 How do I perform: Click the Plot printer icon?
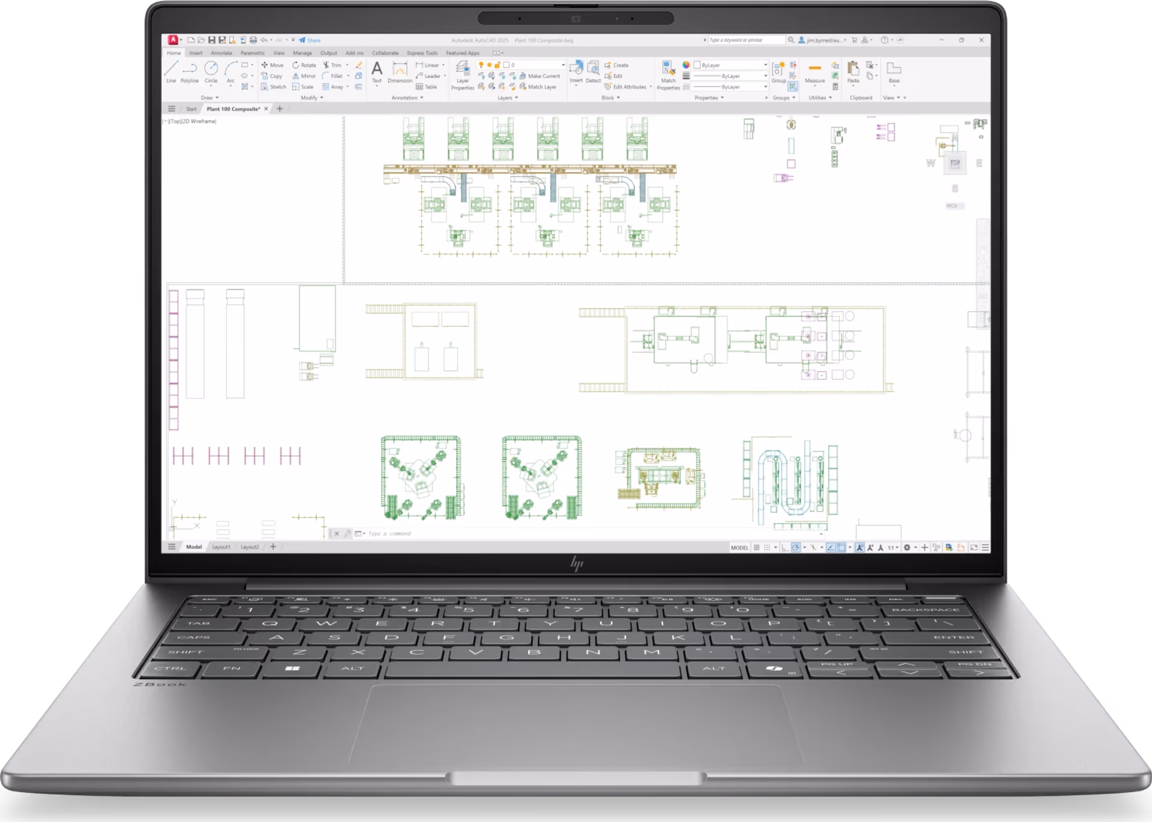click(253, 40)
